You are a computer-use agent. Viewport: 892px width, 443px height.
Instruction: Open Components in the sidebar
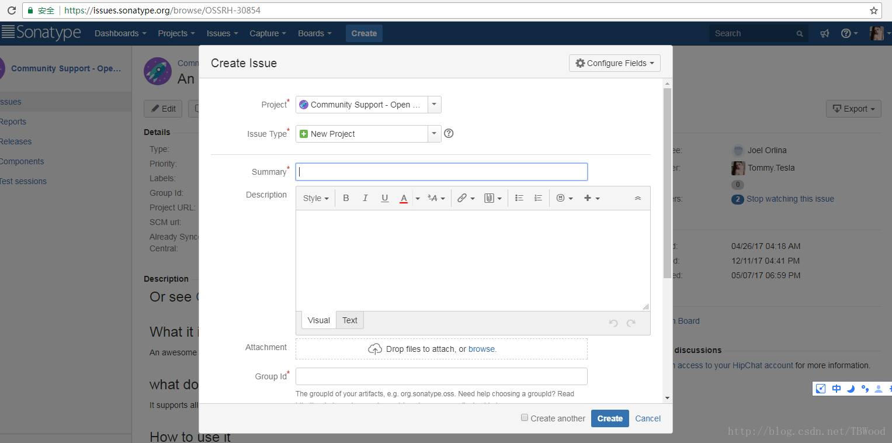tap(22, 161)
